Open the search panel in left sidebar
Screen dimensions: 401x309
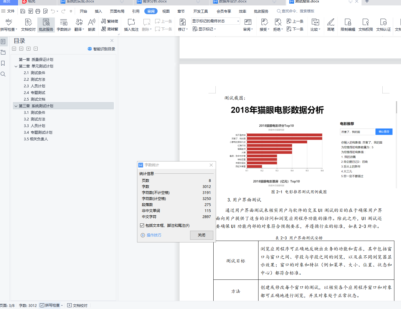point(3,74)
